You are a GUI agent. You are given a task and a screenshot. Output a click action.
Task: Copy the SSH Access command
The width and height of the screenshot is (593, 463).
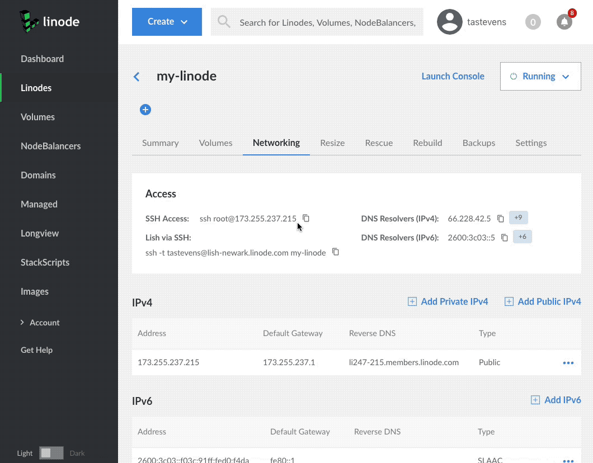(x=306, y=218)
